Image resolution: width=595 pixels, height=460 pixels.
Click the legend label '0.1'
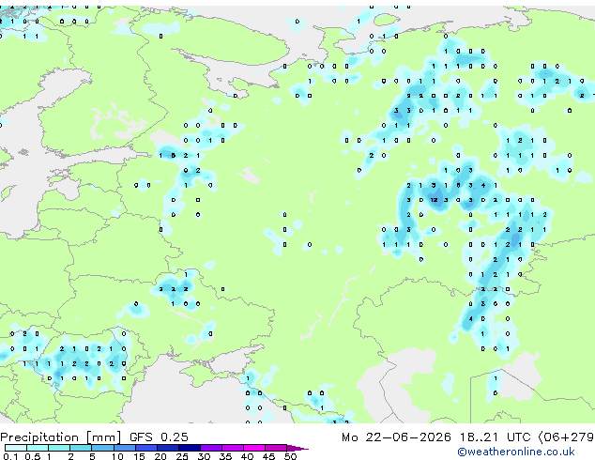pyautogui.click(x=10, y=456)
